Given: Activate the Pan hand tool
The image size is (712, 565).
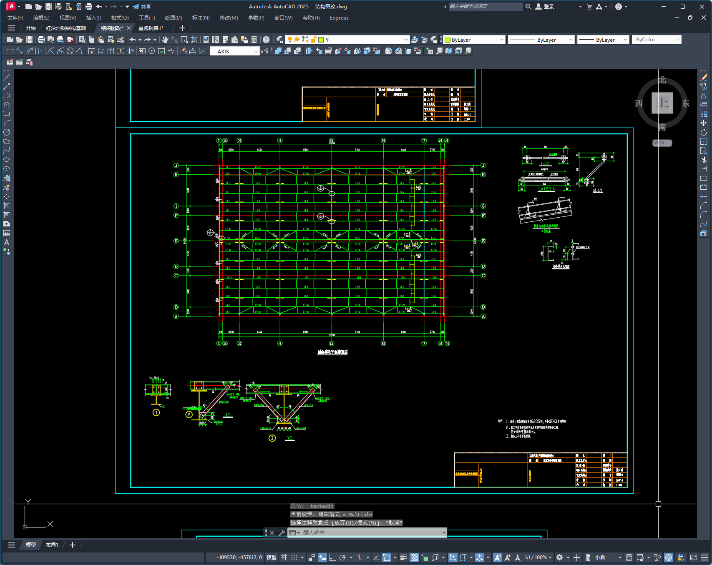Looking at the screenshot, I should pyautogui.click(x=165, y=40).
